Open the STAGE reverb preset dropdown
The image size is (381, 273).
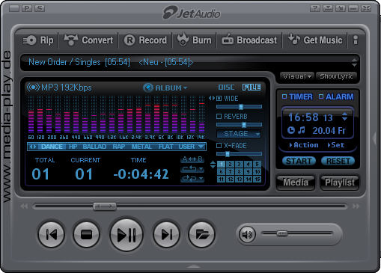239,134
